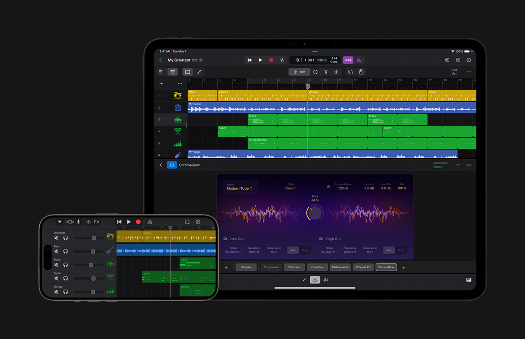Enable the ChromaGlow plugin power toggle
The width and height of the screenshot is (525, 339).
[172, 165]
